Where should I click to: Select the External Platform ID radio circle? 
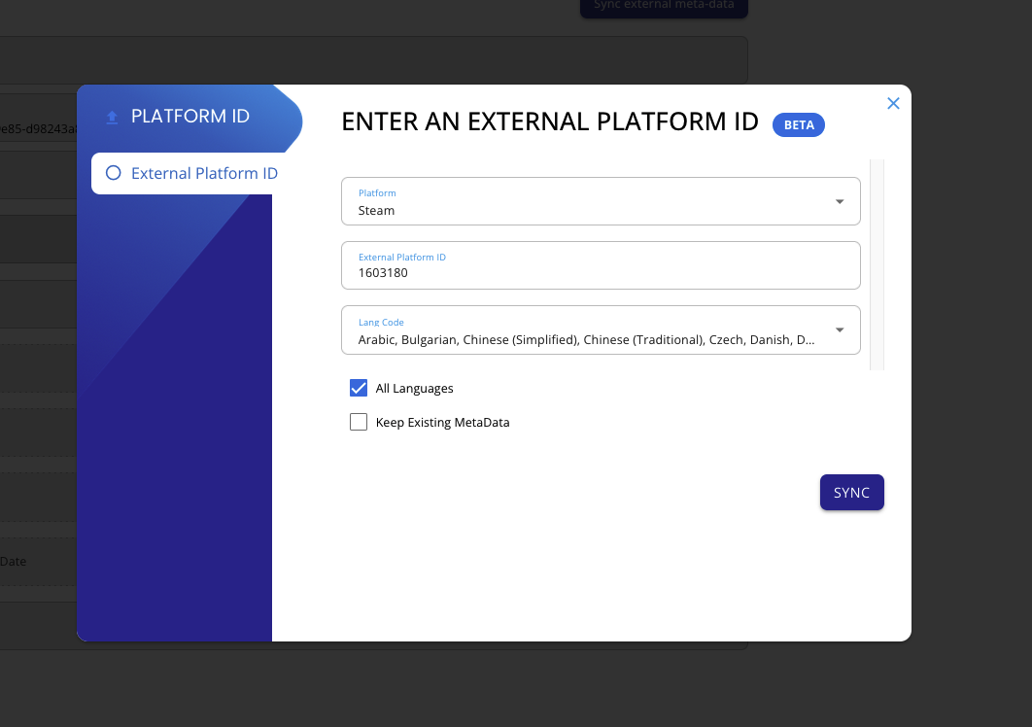point(113,173)
